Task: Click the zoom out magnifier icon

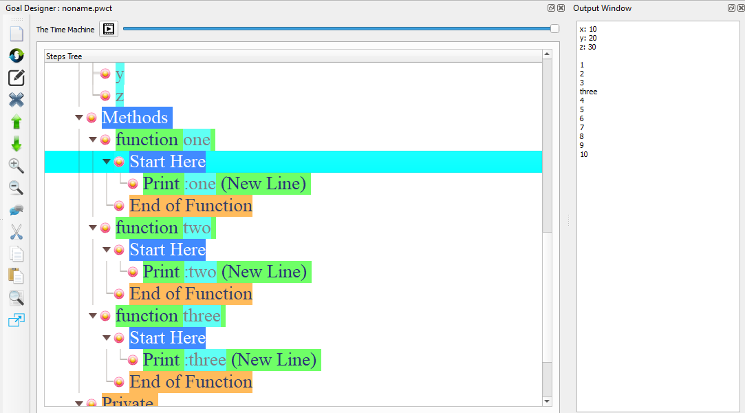Action: (x=17, y=188)
